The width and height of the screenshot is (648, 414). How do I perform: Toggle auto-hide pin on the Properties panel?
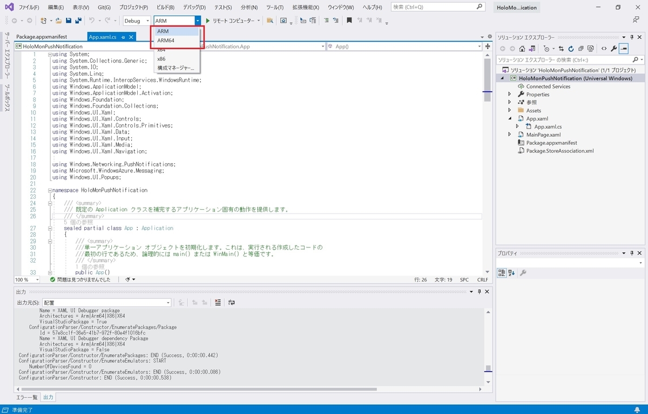(x=631, y=253)
